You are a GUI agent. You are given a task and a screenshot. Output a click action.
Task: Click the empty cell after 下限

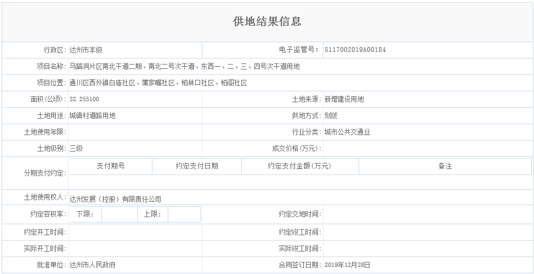(120, 214)
